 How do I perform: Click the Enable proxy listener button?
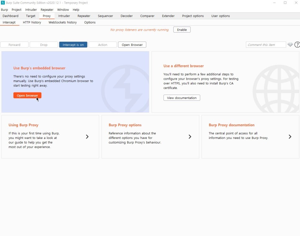(x=182, y=30)
